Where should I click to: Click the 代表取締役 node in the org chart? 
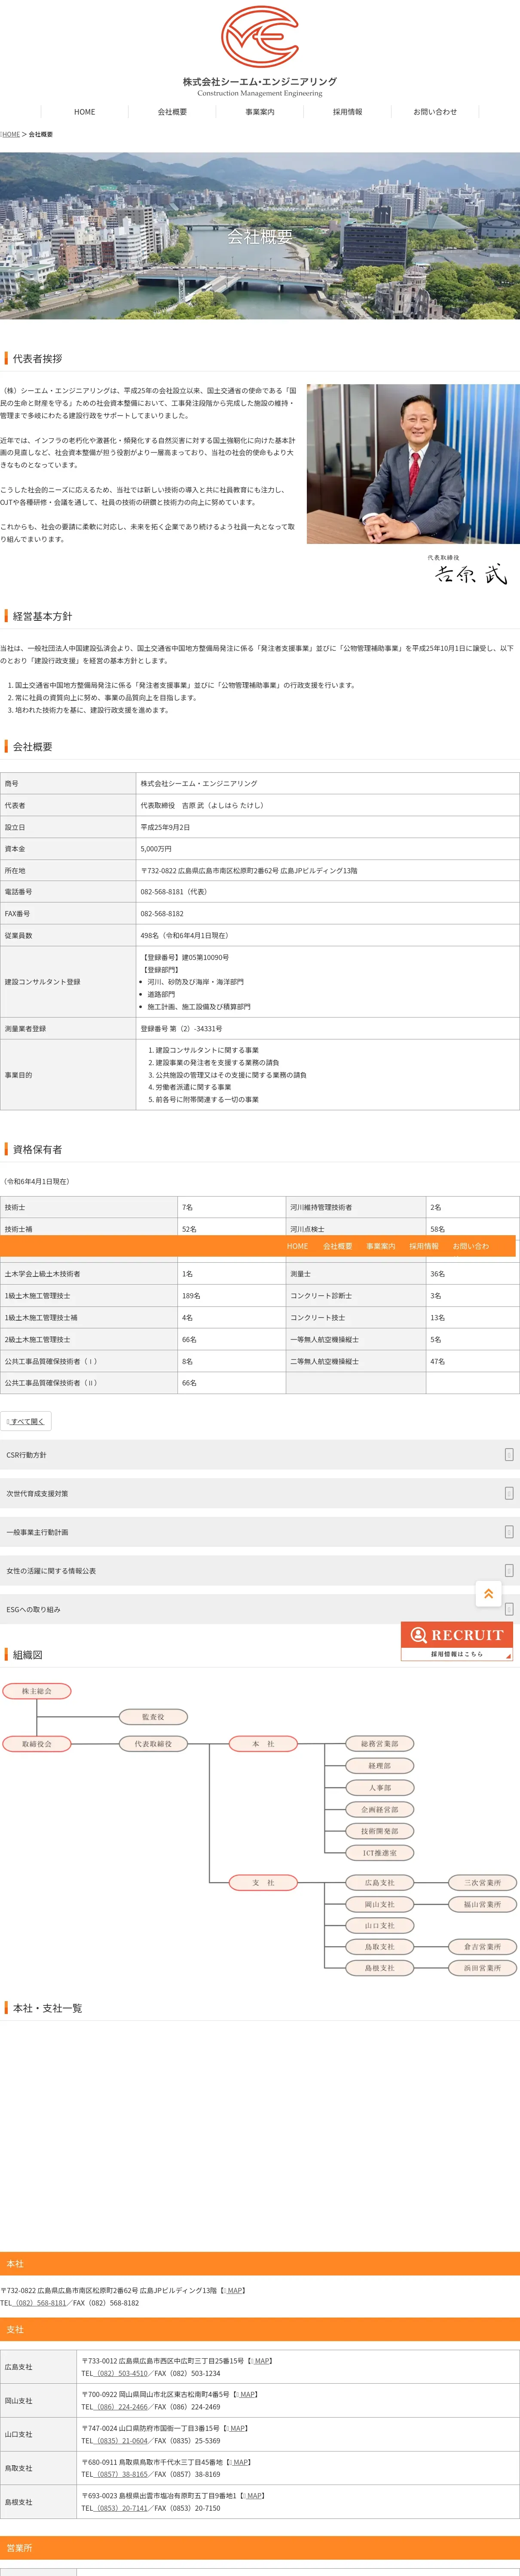point(153,1744)
